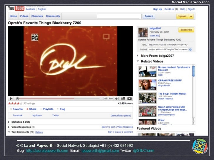Open the Playlists action tab

coord(47,109)
